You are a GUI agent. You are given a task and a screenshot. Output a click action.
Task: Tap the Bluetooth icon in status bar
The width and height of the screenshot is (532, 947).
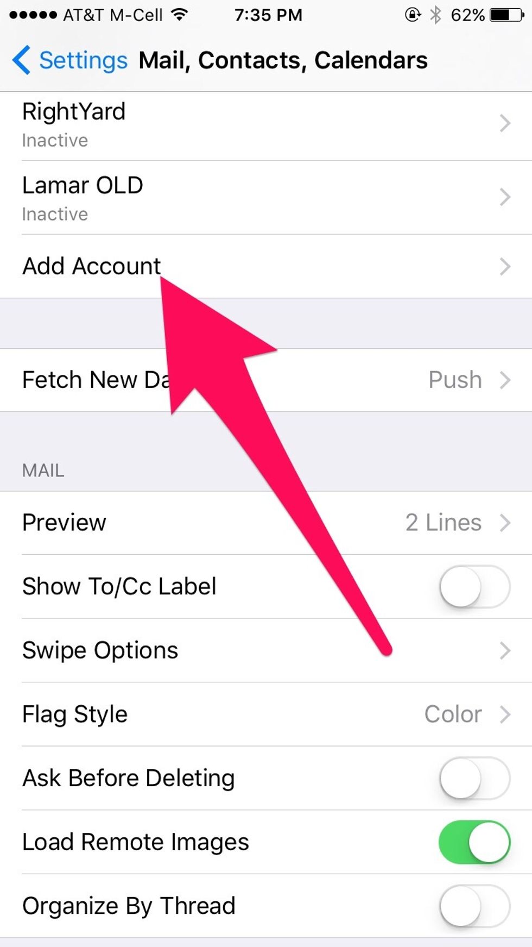coord(435,15)
